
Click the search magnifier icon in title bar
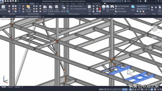click(123, 1)
